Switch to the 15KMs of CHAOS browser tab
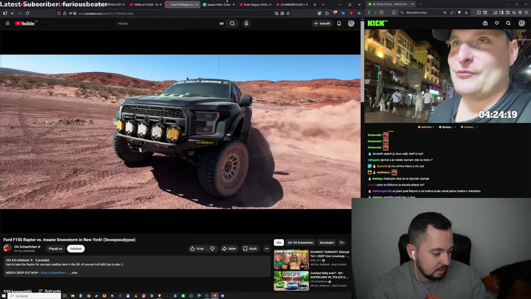Image resolution: width=531 pixels, height=299 pixels. 145,5
